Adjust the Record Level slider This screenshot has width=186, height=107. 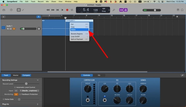coord(27,84)
